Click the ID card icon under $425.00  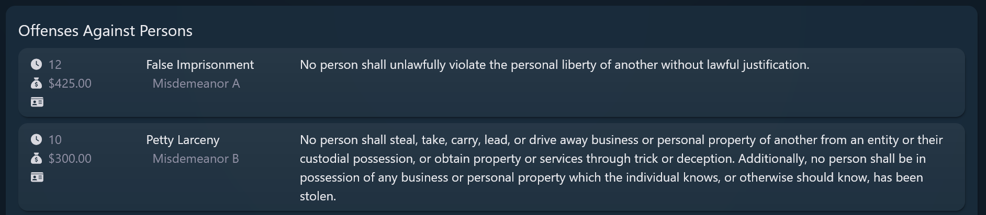coord(37,102)
